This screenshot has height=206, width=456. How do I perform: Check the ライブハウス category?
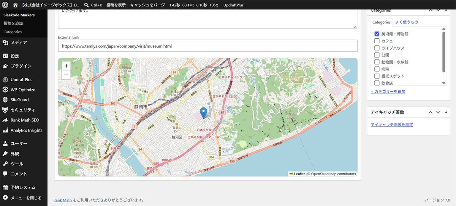click(377, 48)
